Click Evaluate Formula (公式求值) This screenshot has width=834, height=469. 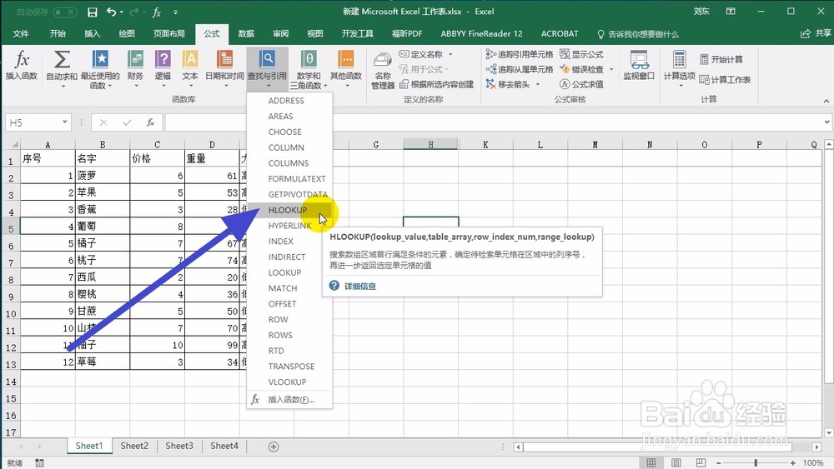581,84
